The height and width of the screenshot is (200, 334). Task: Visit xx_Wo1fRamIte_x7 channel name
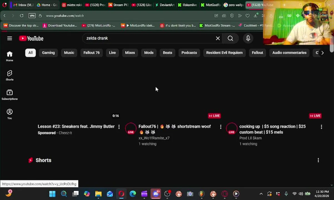(x=154, y=138)
